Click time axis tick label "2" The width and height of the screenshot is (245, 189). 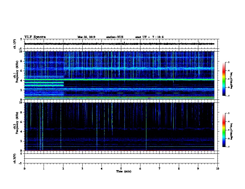click(x=63, y=169)
